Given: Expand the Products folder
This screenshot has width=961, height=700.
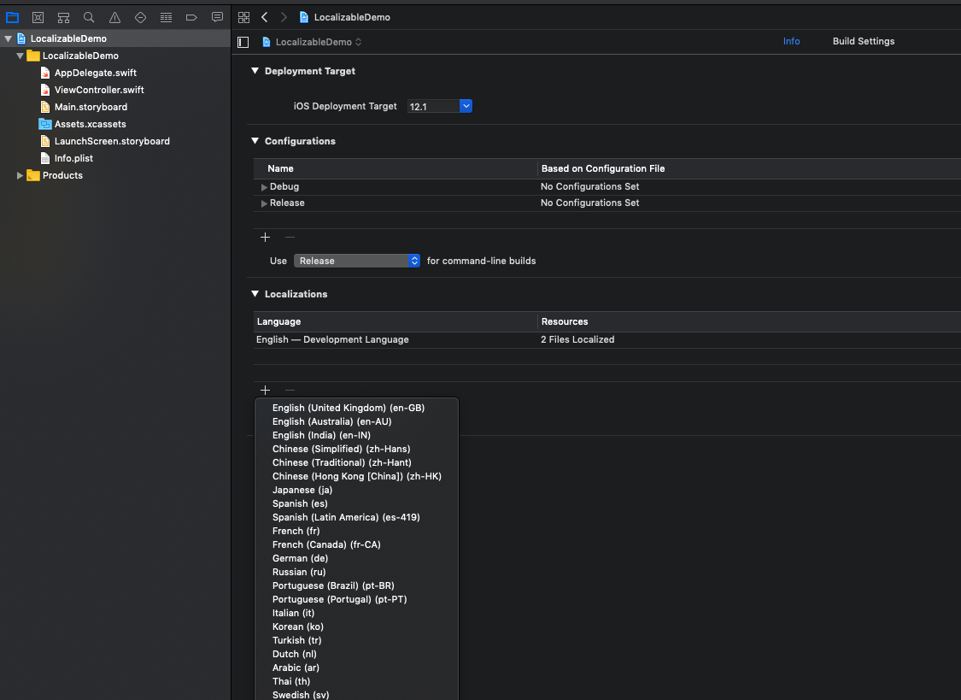Looking at the screenshot, I should (x=21, y=175).
